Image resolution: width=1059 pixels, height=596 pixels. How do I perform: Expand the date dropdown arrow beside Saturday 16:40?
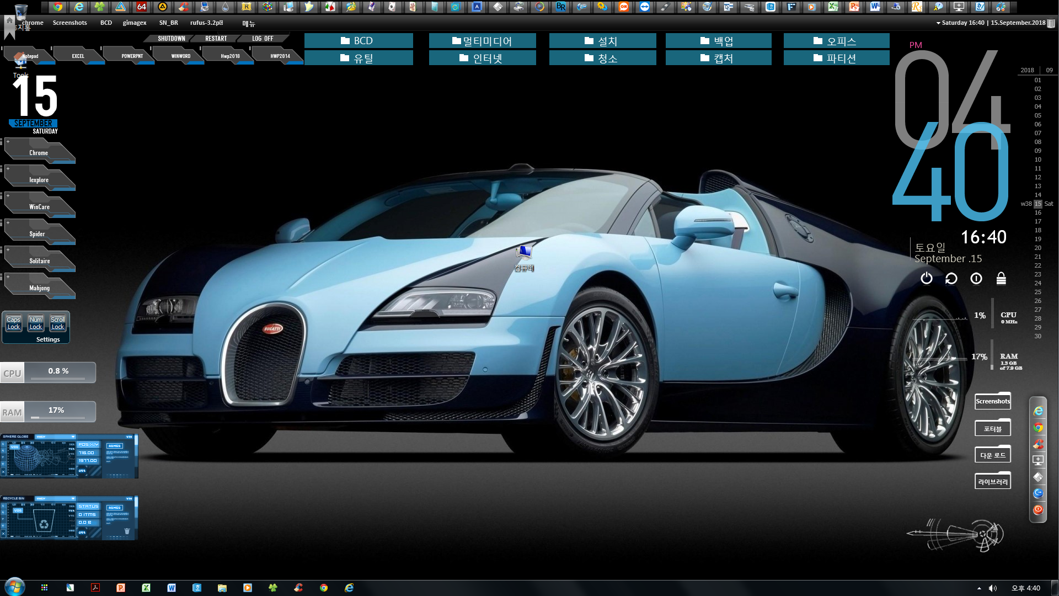[938, 23]
